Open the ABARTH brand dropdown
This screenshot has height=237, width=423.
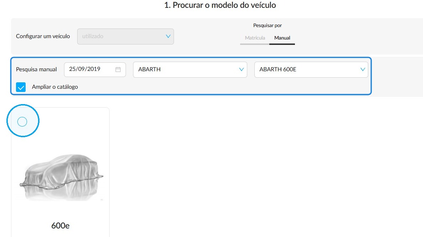point(190,69)
